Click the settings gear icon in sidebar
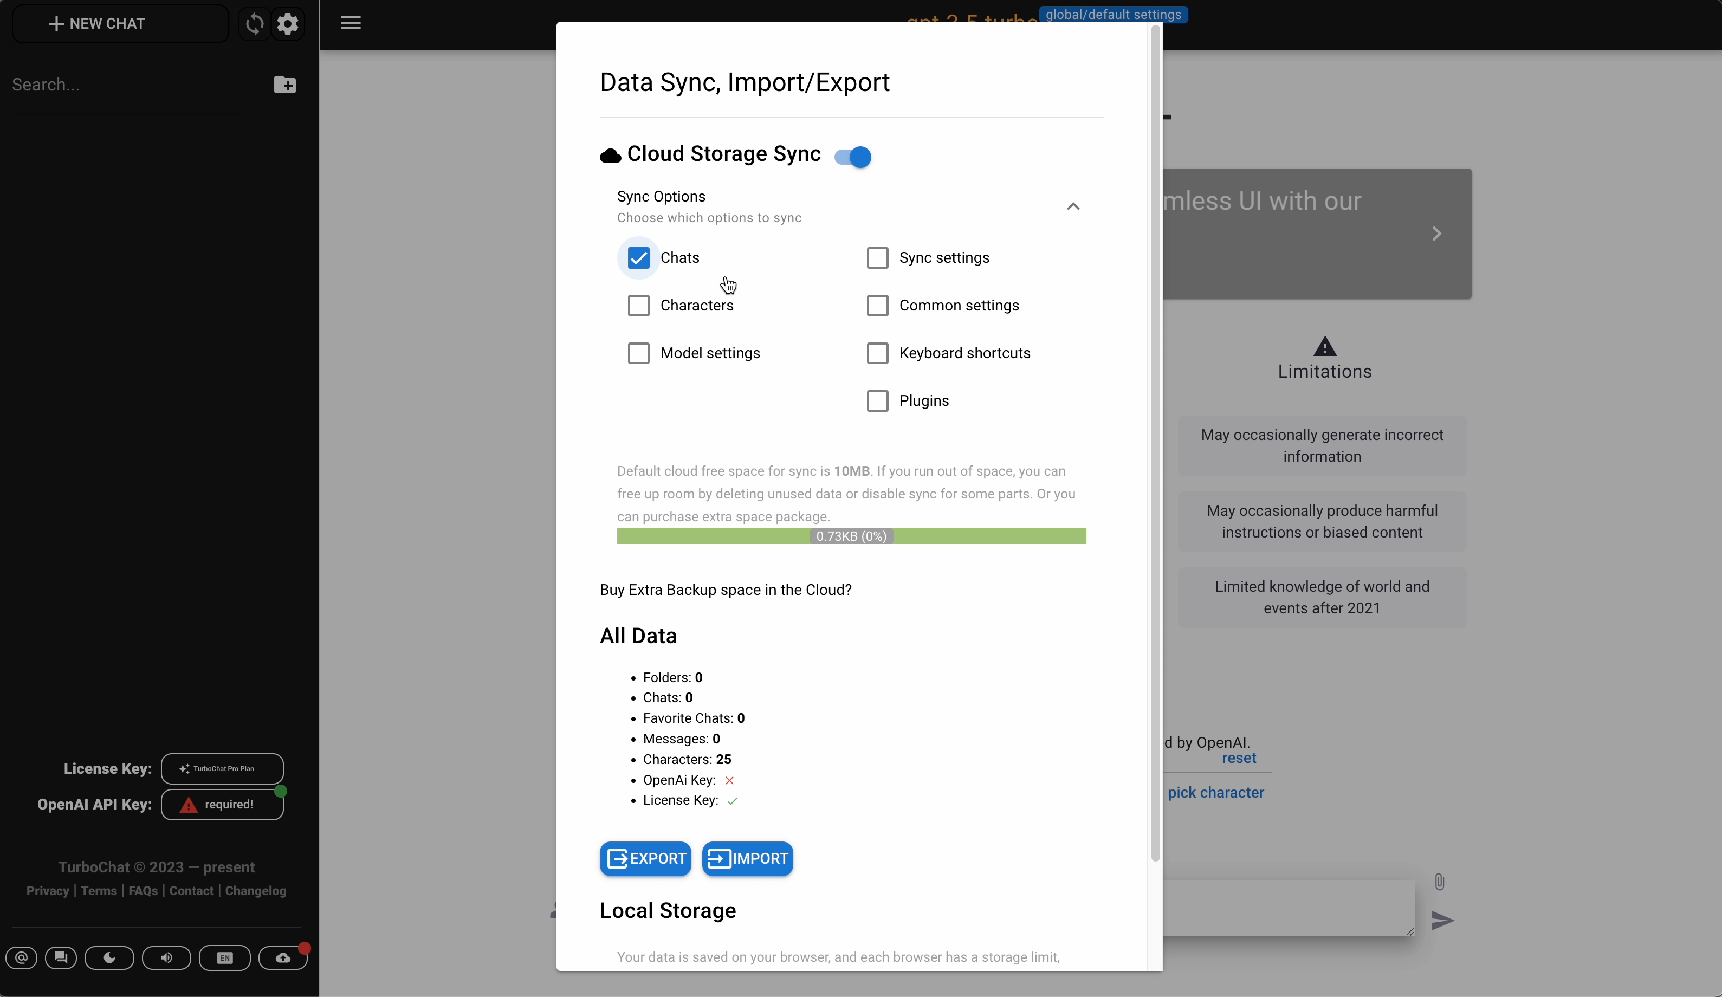This screenshot has height=997, width=1722. [288, 24]
